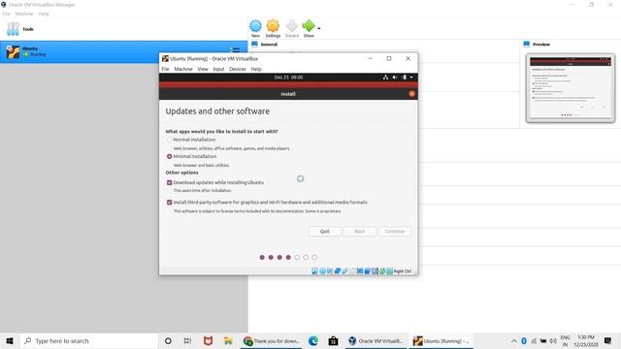
Task: Click the Ubuntu top bar network icon
Action: tap(385, 78)
